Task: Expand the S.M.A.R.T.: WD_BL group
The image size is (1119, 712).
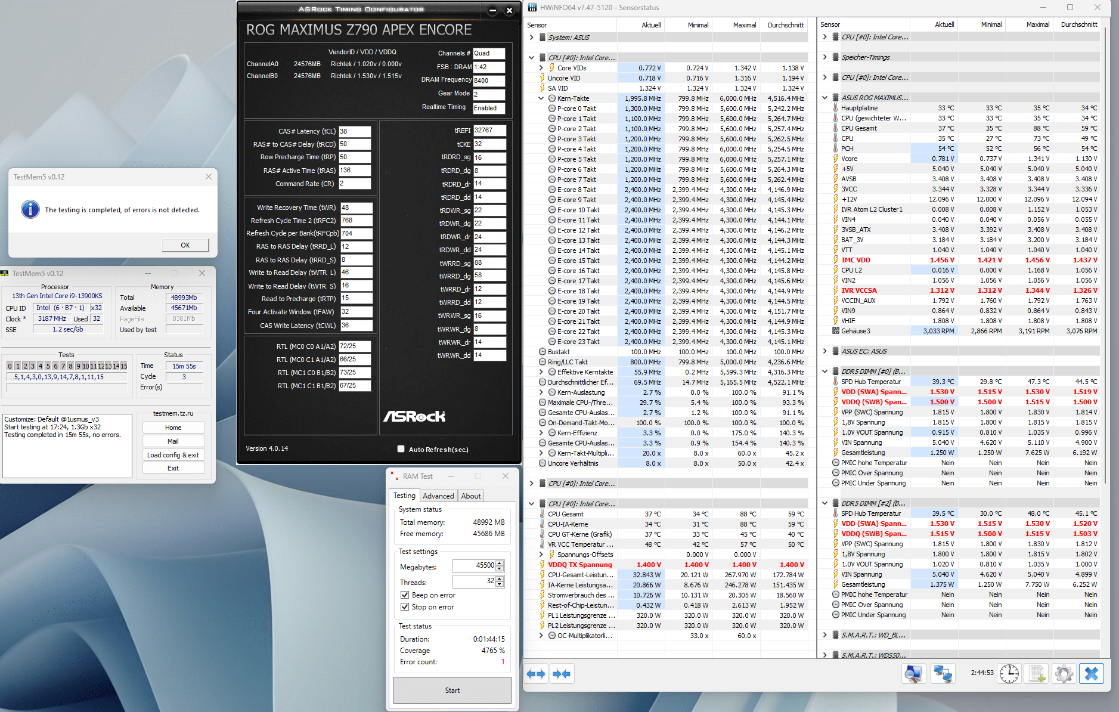Action: point(824,635)
